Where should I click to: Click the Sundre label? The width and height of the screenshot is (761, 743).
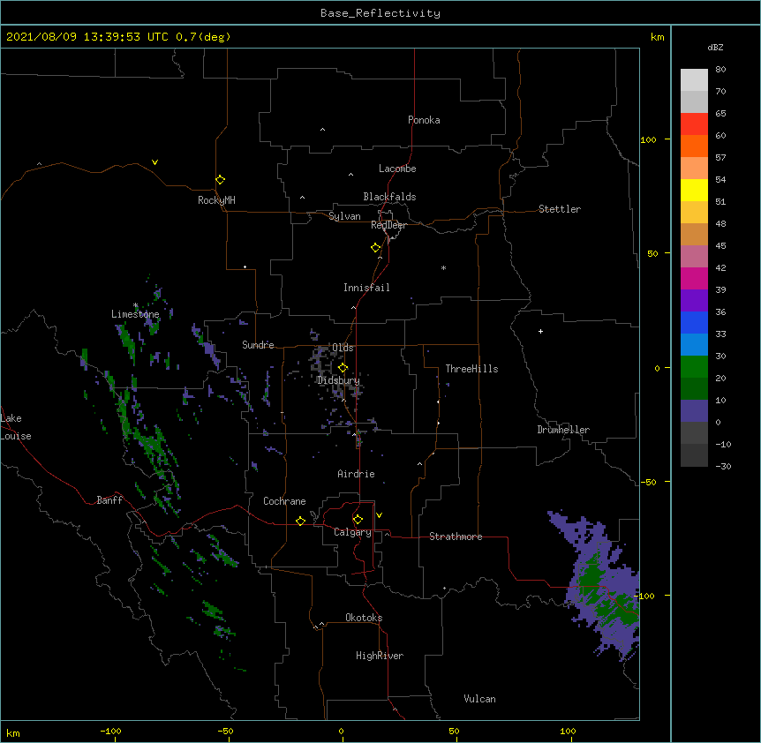click(x=258, y=345)
